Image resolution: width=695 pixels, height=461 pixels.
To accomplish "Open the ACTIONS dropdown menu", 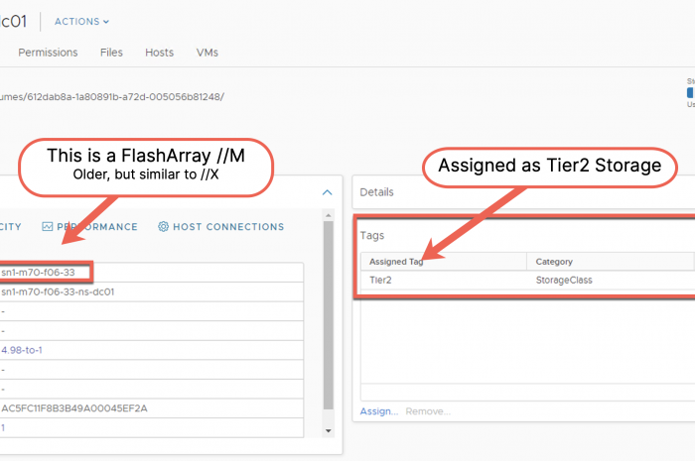I will click(x=81, y=21).
